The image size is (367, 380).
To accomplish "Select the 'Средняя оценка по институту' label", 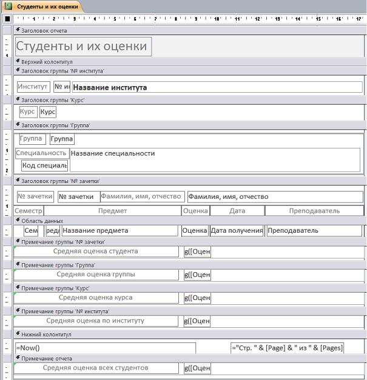I will pyautogui.click(x=96, y=321).
